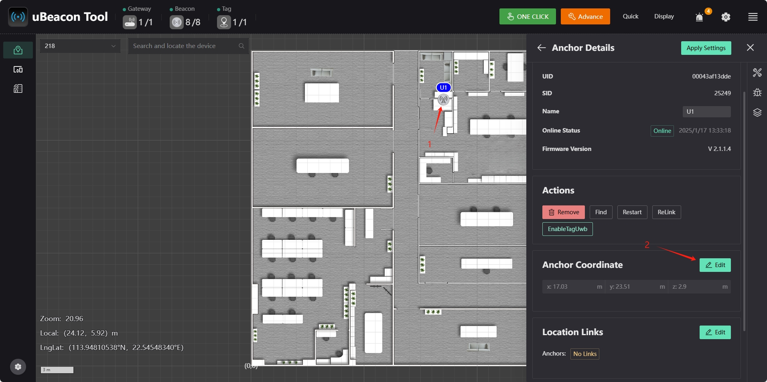
Task: Click the x coordinate field 17.03
Action: tap(574, 287)
